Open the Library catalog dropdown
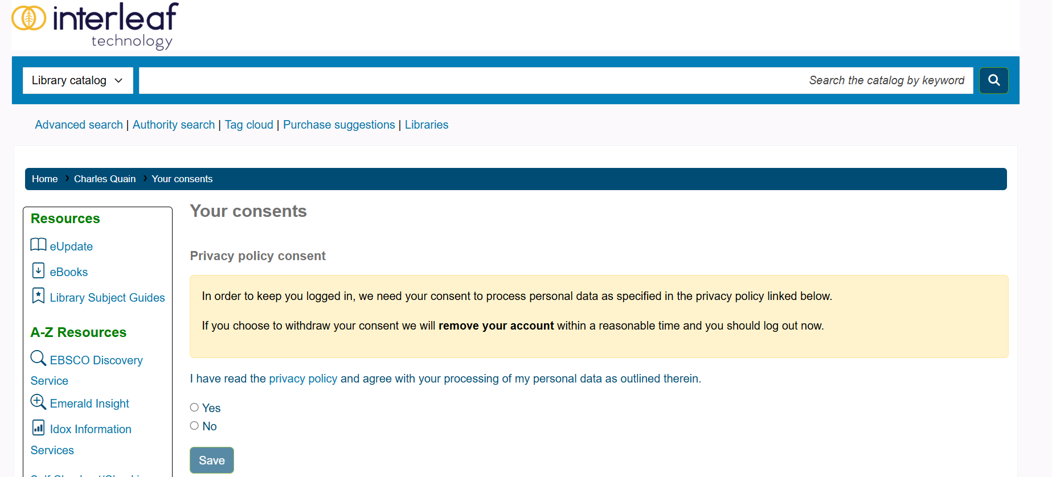Screen dimensions: 1052x477 pos(77,80)
